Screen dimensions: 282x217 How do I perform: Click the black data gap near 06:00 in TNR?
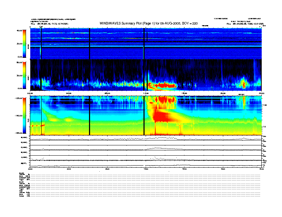click(x=90, y=116)
